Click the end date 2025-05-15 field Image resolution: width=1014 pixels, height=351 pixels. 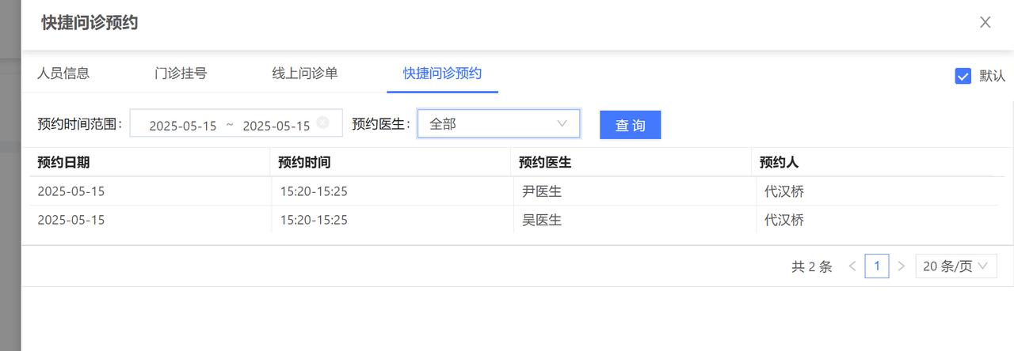pyautogui.click(x=276, y=126)
